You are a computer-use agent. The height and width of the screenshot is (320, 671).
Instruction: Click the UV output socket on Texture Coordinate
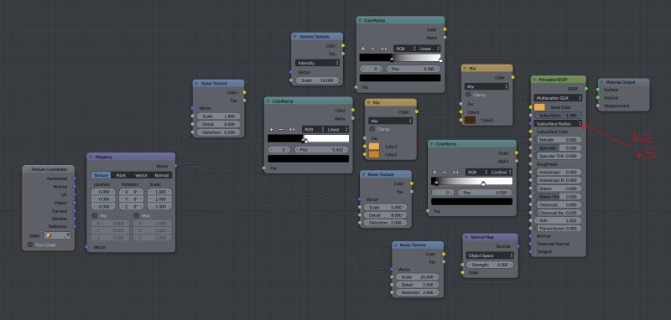[74, 194]
